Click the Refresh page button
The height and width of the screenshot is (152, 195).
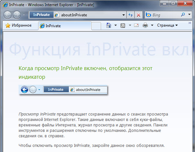coord(131,15)
